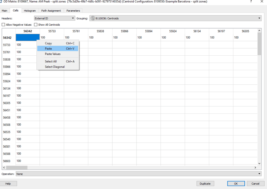Click the 100 cell in row 56197
The height and width of the screenshot is (189, 267).
pos(28,95)
